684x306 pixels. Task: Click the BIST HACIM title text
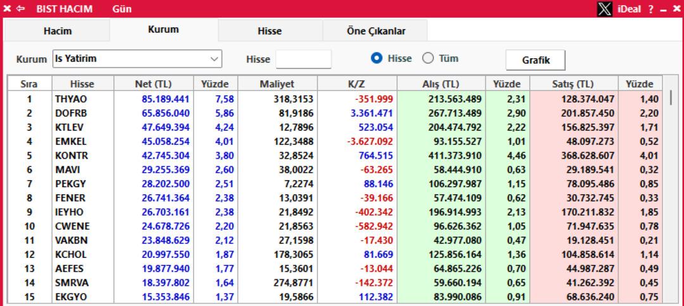(x=64, y=9)
